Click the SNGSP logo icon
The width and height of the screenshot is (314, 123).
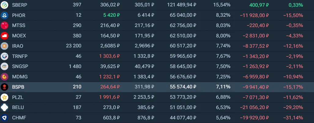(x=4, y=67)
